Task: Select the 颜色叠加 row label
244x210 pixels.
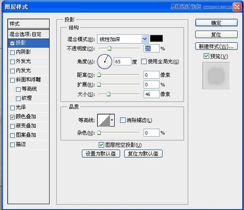Action: 26,117
